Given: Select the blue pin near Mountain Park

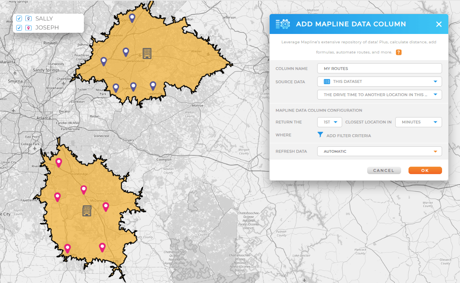Looking at the screenshot, I should (x=116, y=88).
